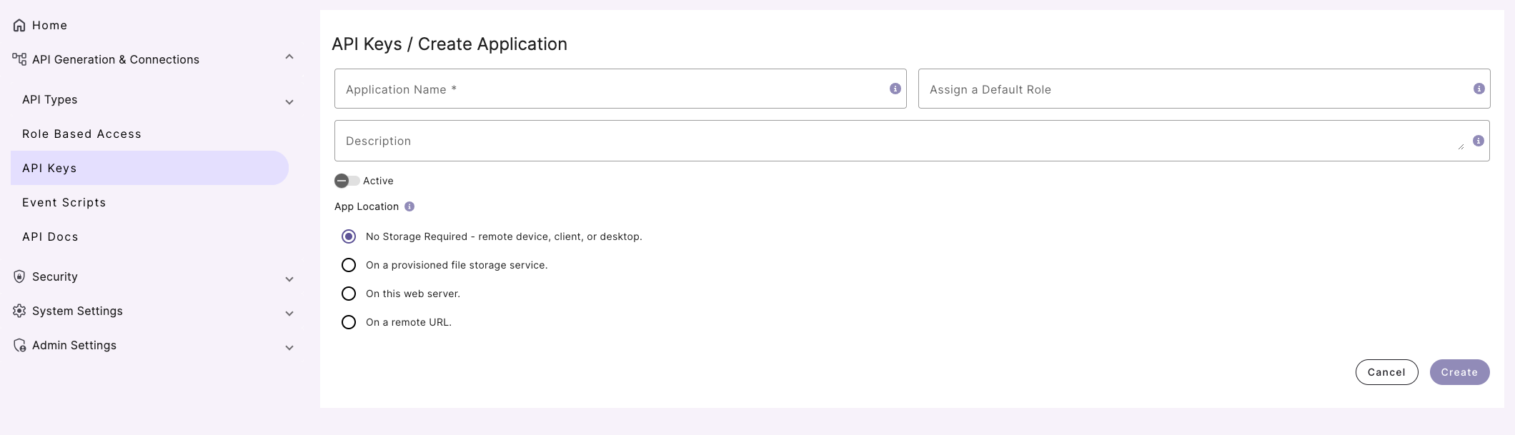The image size is (1515, 435).
Task: Click info icon in Description field
Action: coord(1478,141)
